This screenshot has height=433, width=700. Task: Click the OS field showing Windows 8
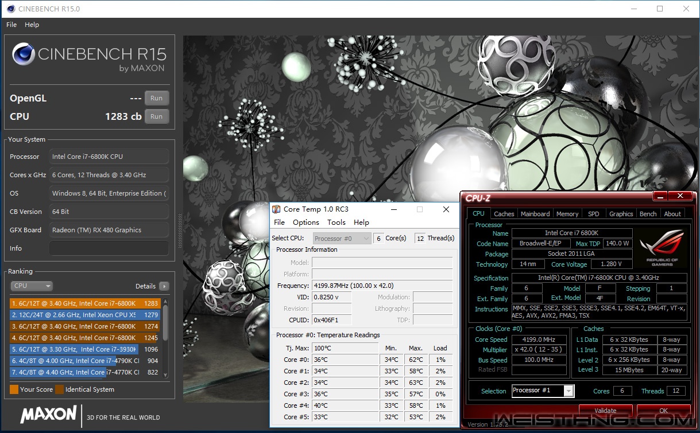click(109, 193)
